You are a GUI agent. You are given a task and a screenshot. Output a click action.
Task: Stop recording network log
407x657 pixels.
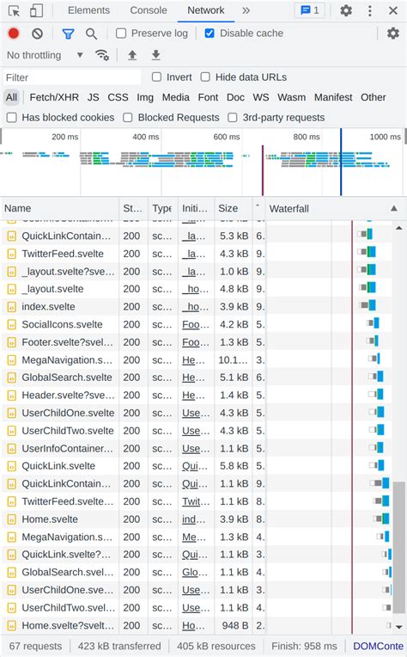pos(14,33)
